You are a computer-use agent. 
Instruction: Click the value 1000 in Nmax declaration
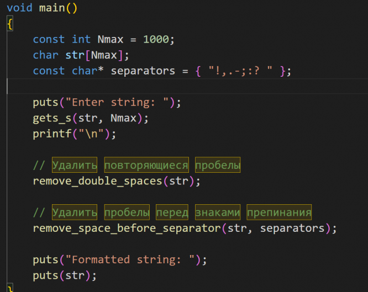156,39
